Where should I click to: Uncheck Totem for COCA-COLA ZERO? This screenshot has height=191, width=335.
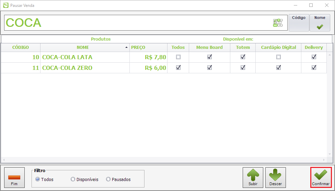click(243, 68)
